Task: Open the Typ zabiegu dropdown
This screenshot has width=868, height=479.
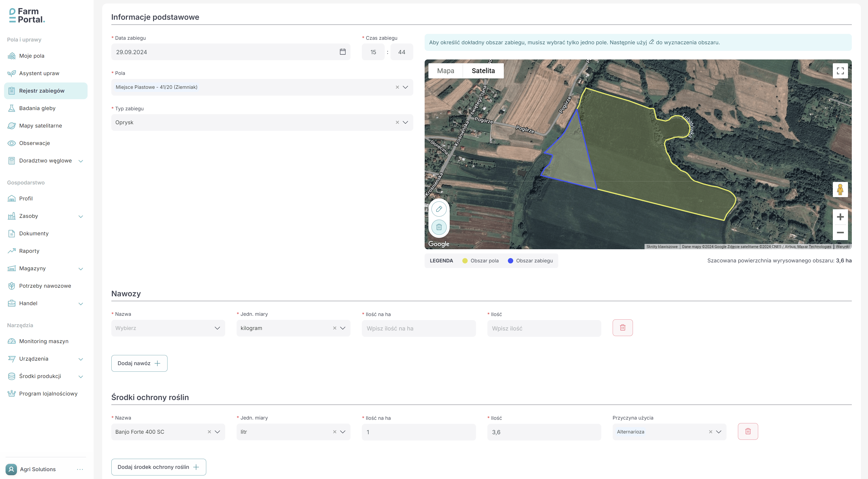Action: click(405, 123)
